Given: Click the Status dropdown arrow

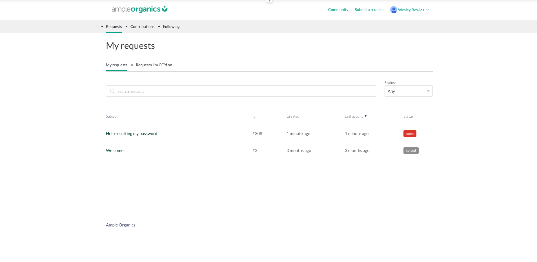Looking at the screenshot, I should click(428, 91).
